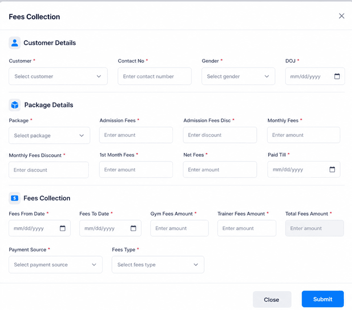Click the Fees Collection dollar icon
This screenshot has height=310, width=352.
point(15,198)
